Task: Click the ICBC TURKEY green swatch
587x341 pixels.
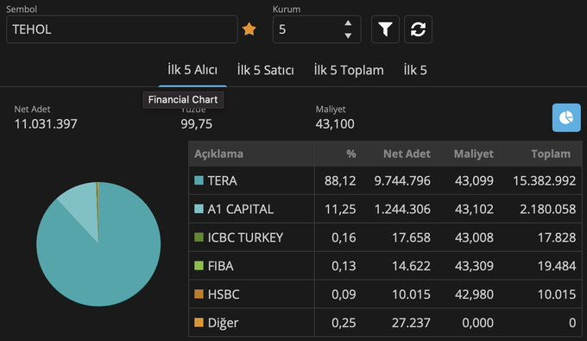Action: 199,237
